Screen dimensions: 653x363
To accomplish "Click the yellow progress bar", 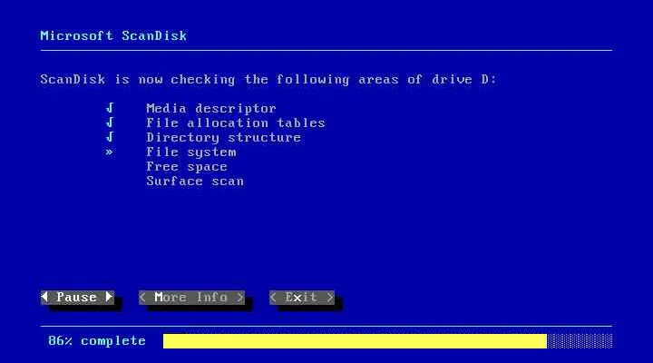I will point(355,341).
